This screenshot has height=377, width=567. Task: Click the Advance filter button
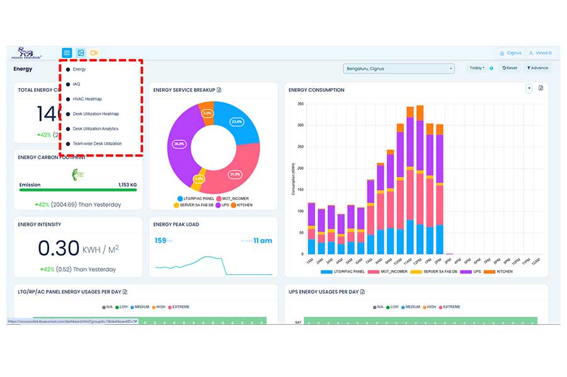point(537,68)
